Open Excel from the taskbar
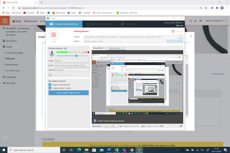This screenshot has height=153, width=230. [x=117, y=150]
